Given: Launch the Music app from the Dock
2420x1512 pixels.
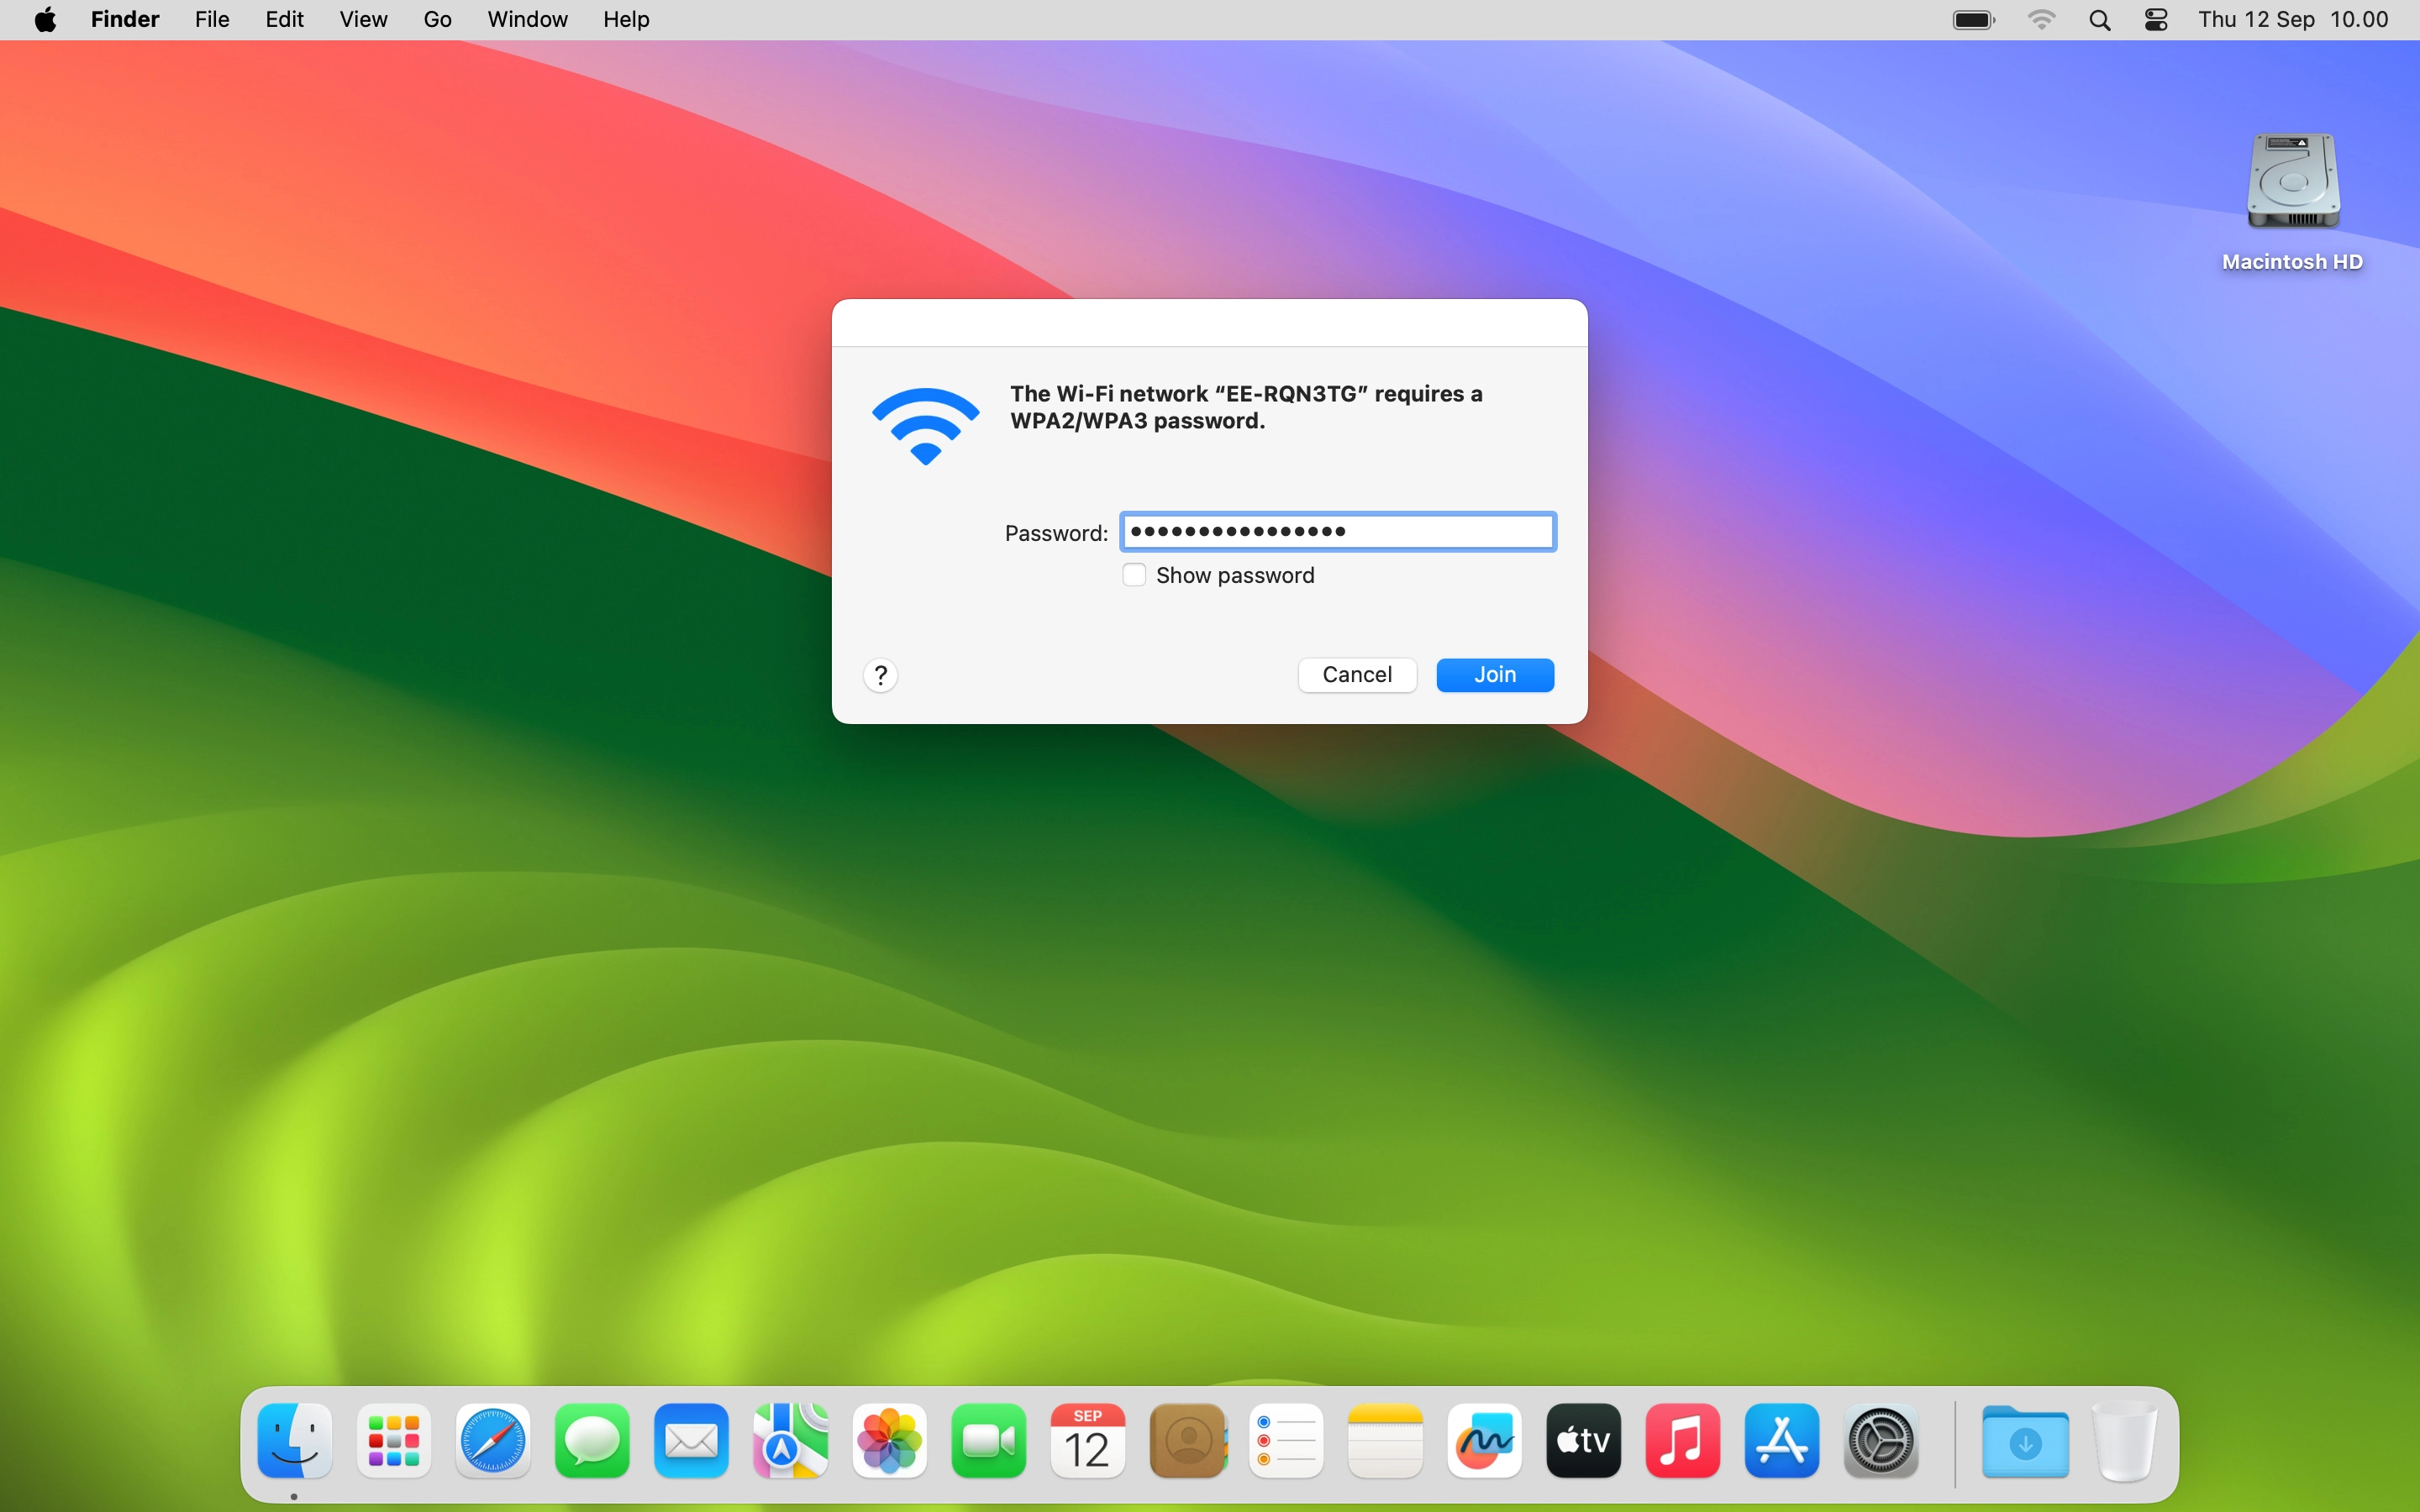Looking at the screenshot, I should tap(1681, 1441).
